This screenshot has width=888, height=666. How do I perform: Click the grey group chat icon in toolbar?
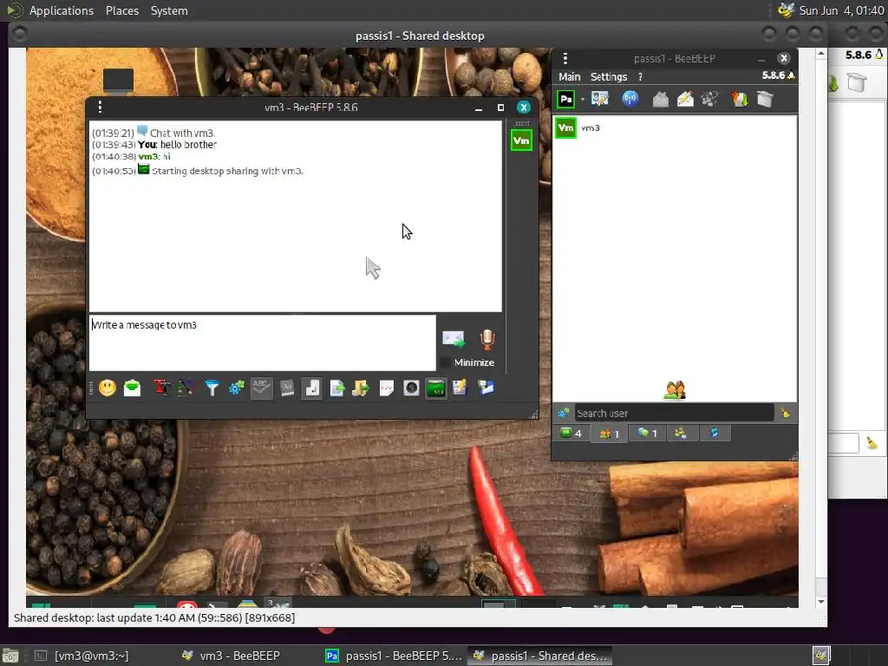(x=709, y=100)
